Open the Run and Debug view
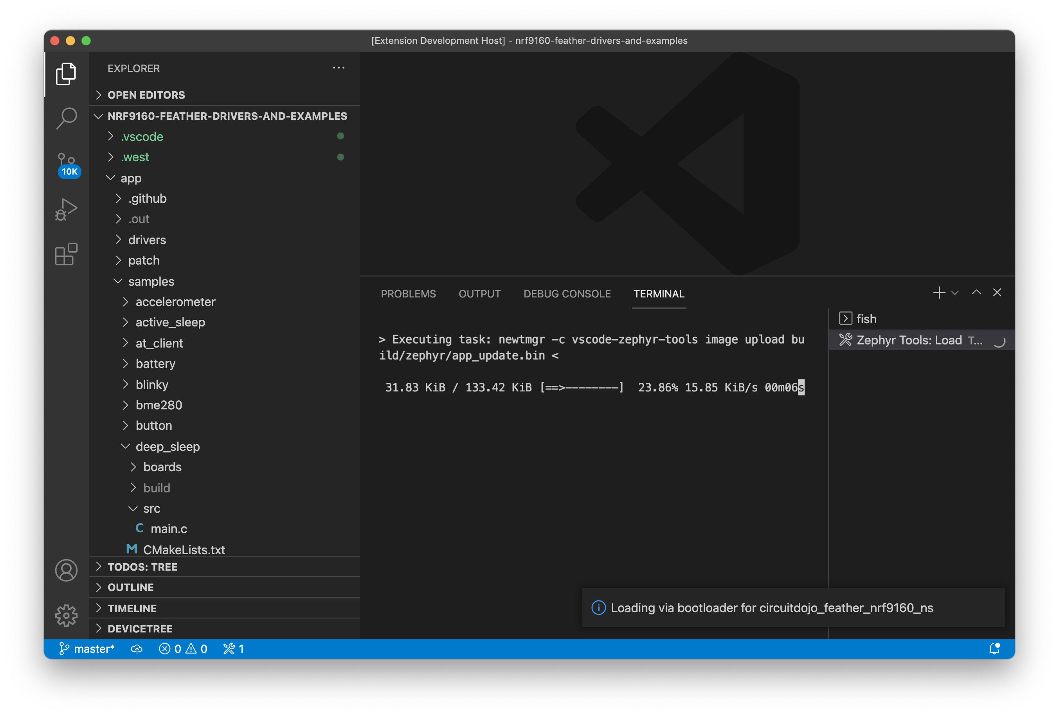The image size is (1059, 717). coord(67,209)
